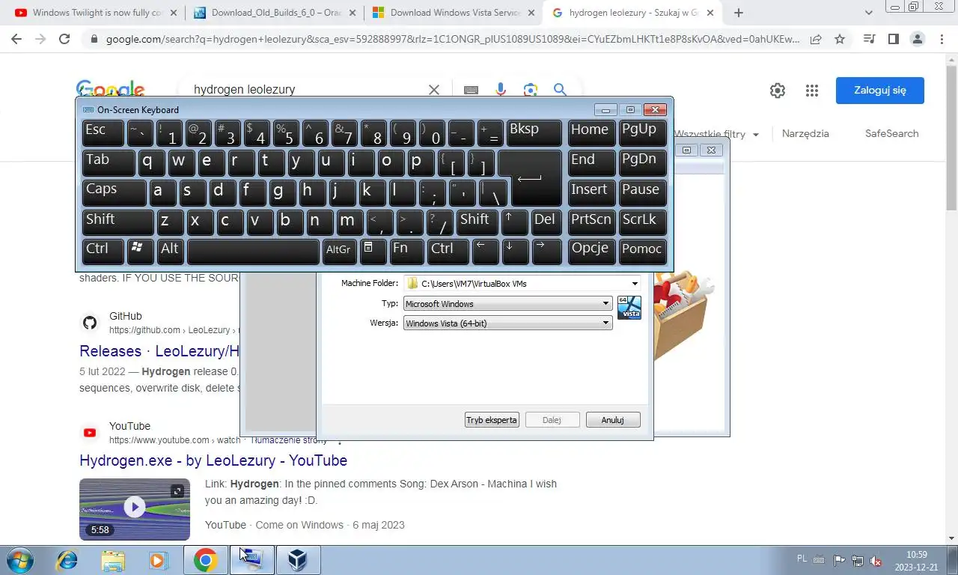This screenshot has width=958, height=575.
Task: Toggle Insert key on On-Screen Keyboard
Action: (x=591, y=192)
